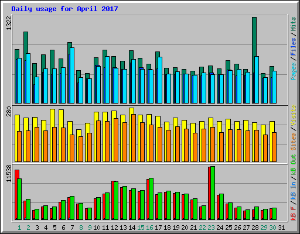Click the 'kB F' legend label
This screenshot has height=234, width=300.
(x=294, y=213)
